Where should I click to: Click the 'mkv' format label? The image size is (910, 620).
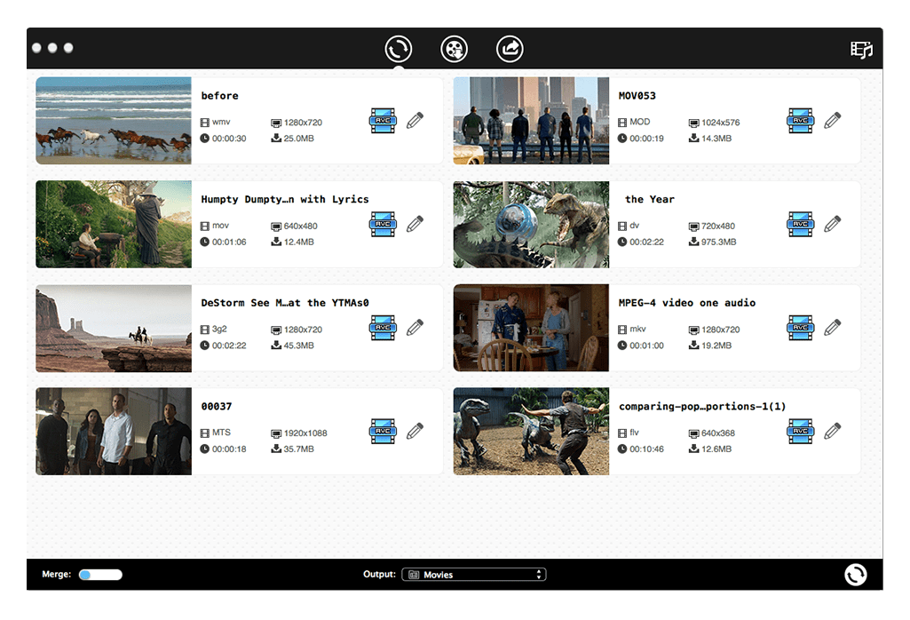637,330
